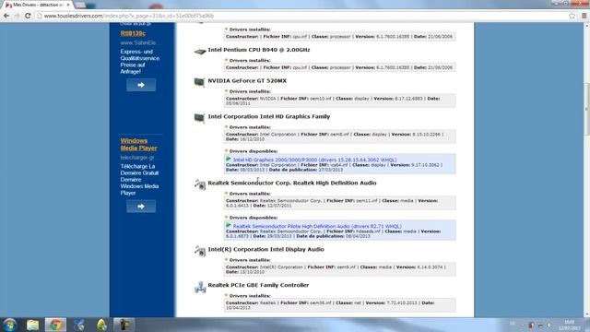Open the Chrome menu icon
Screen dimensions: 590x332
click(584, 16)
